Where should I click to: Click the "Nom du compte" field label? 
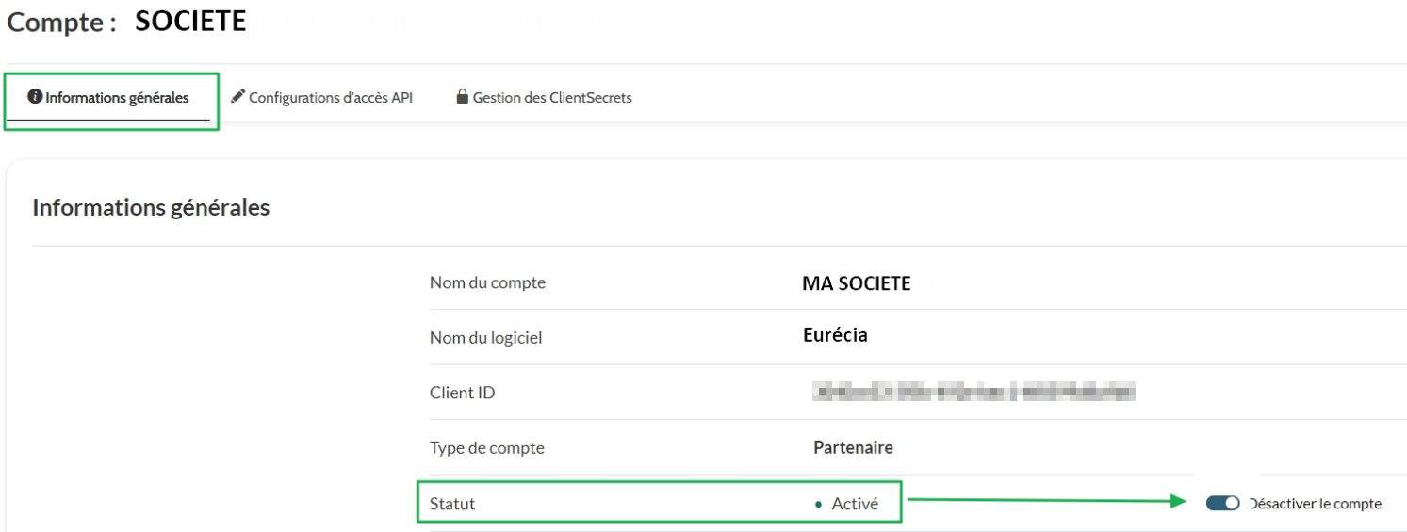tap(487, 282)
